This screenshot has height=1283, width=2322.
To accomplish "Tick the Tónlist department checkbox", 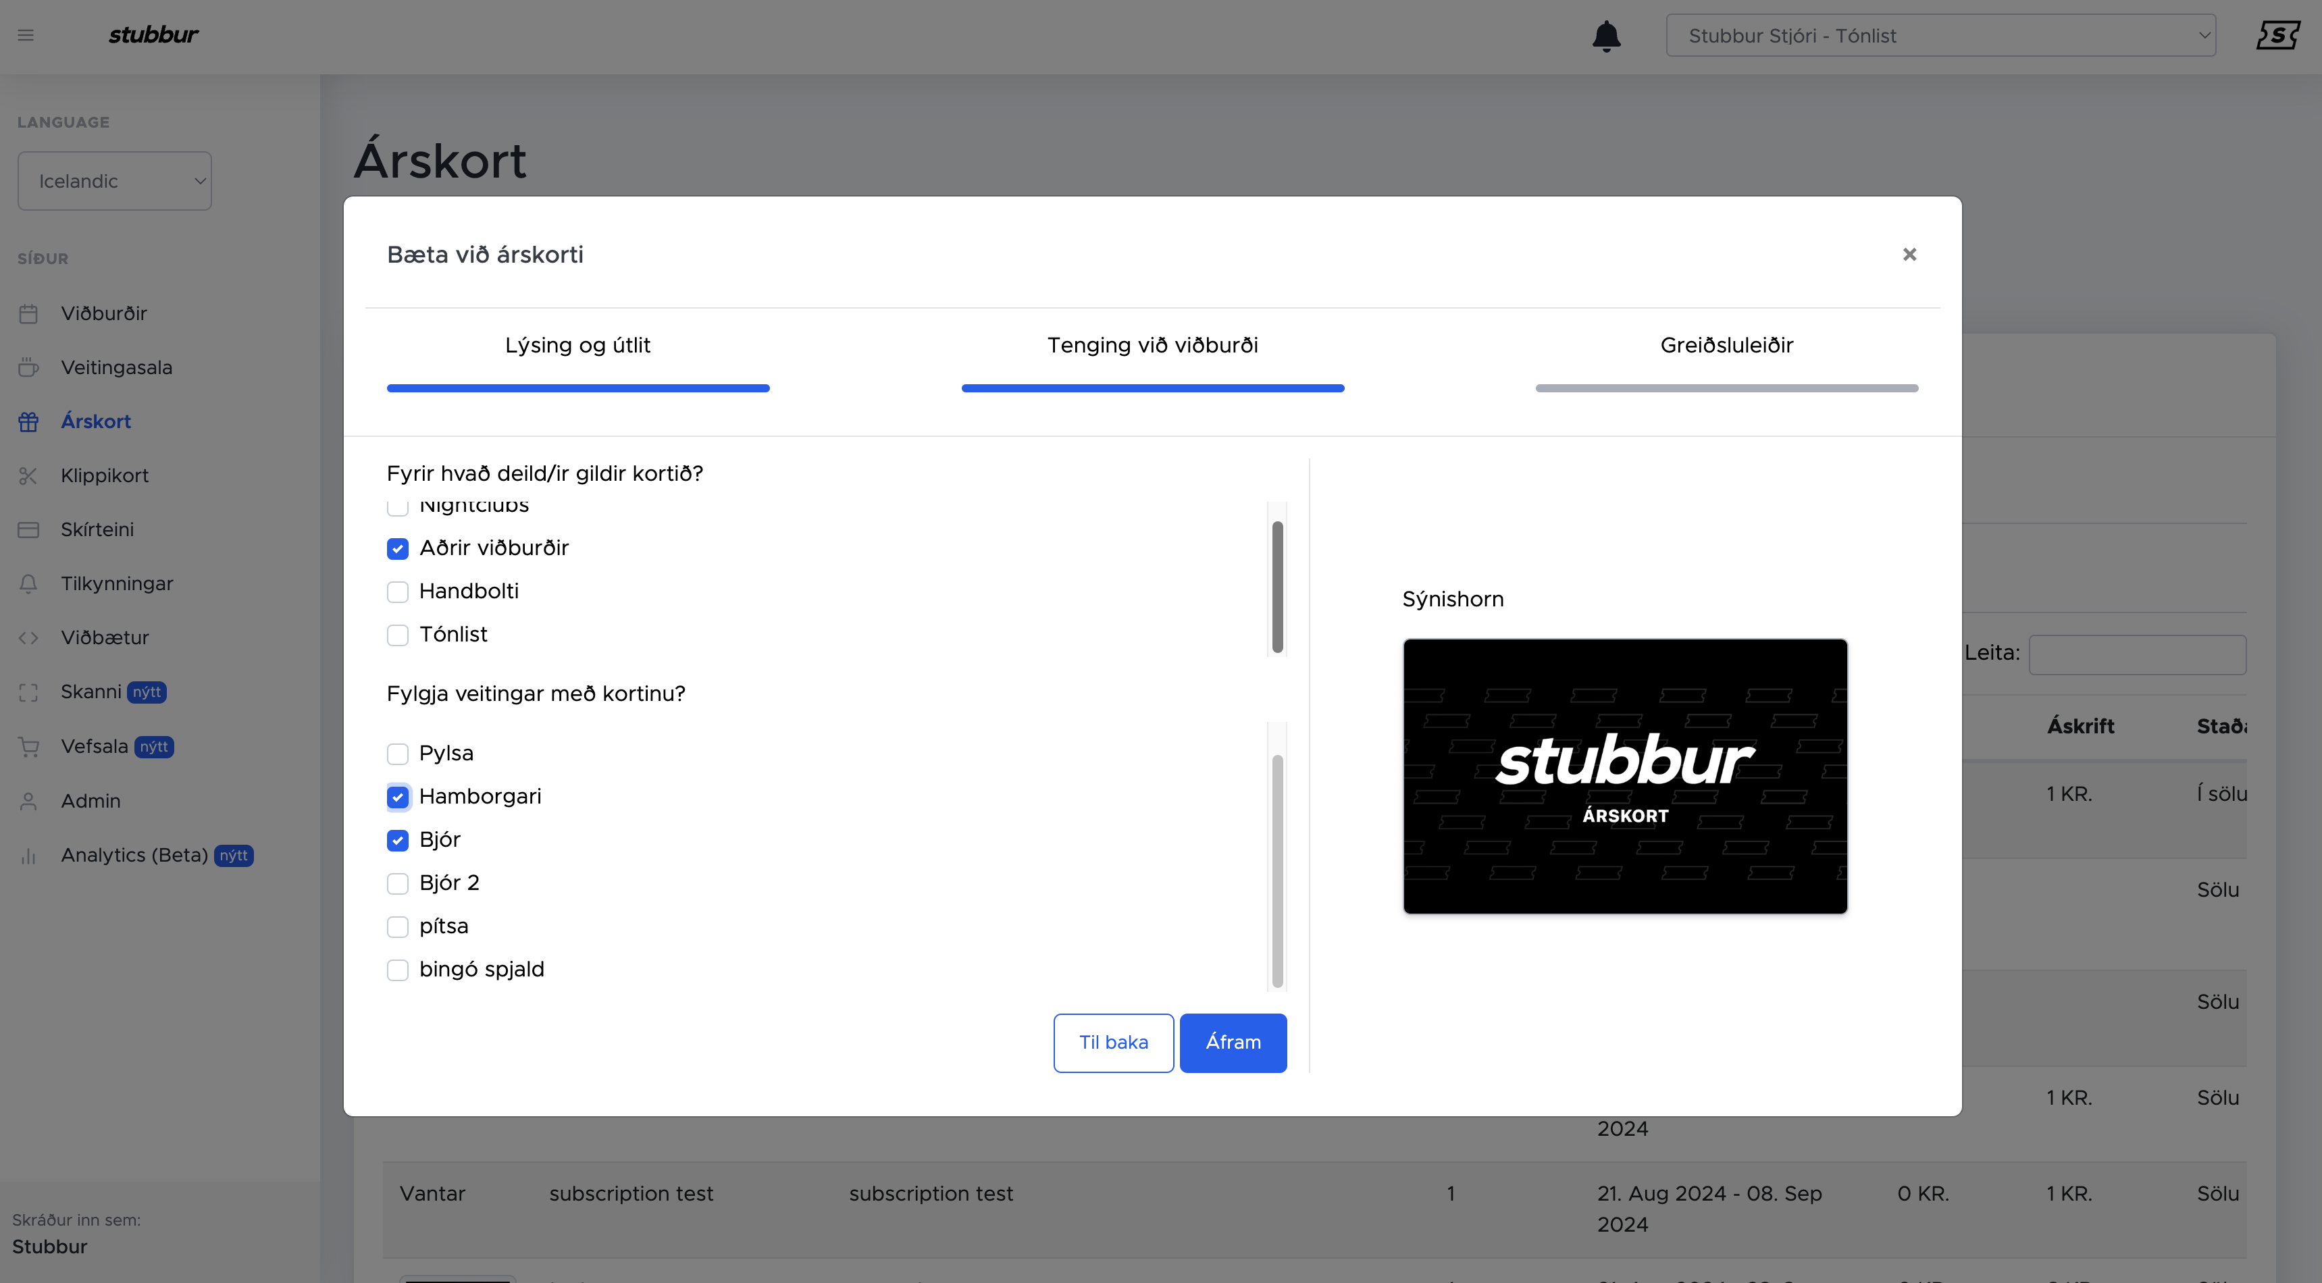I will pyautogui.click(x=398, y=635).
